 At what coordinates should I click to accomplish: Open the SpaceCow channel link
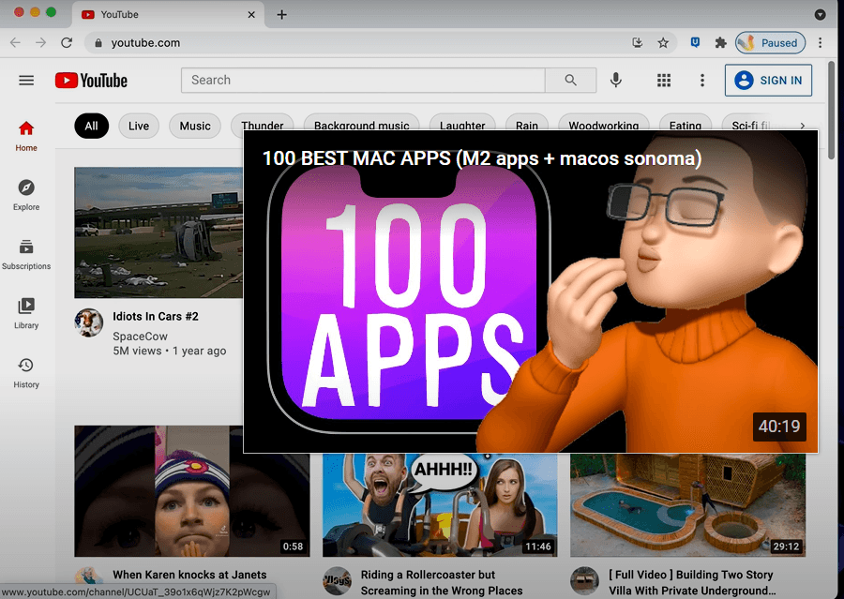140,337
